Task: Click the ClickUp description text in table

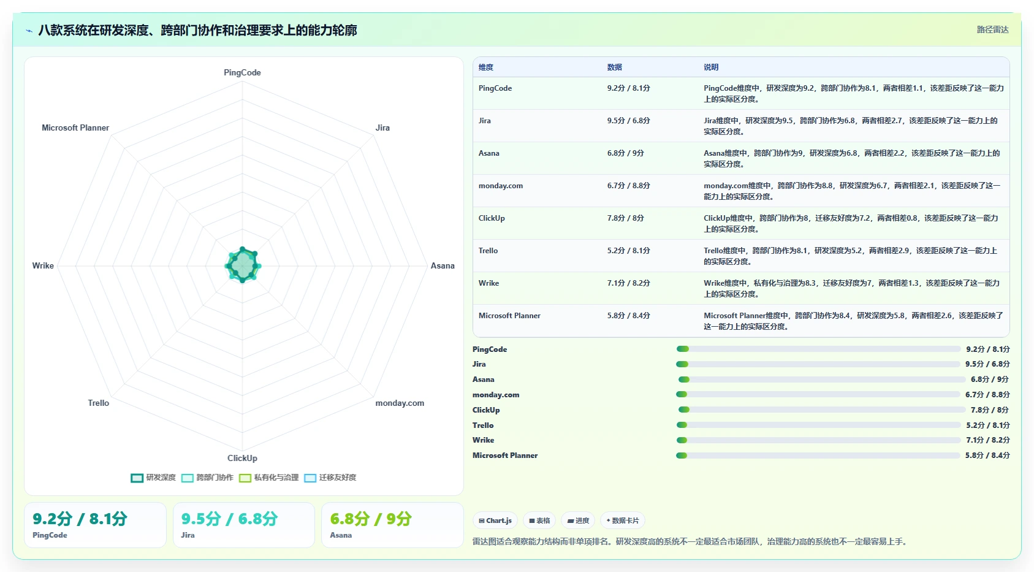Action: tap(851, 224)
